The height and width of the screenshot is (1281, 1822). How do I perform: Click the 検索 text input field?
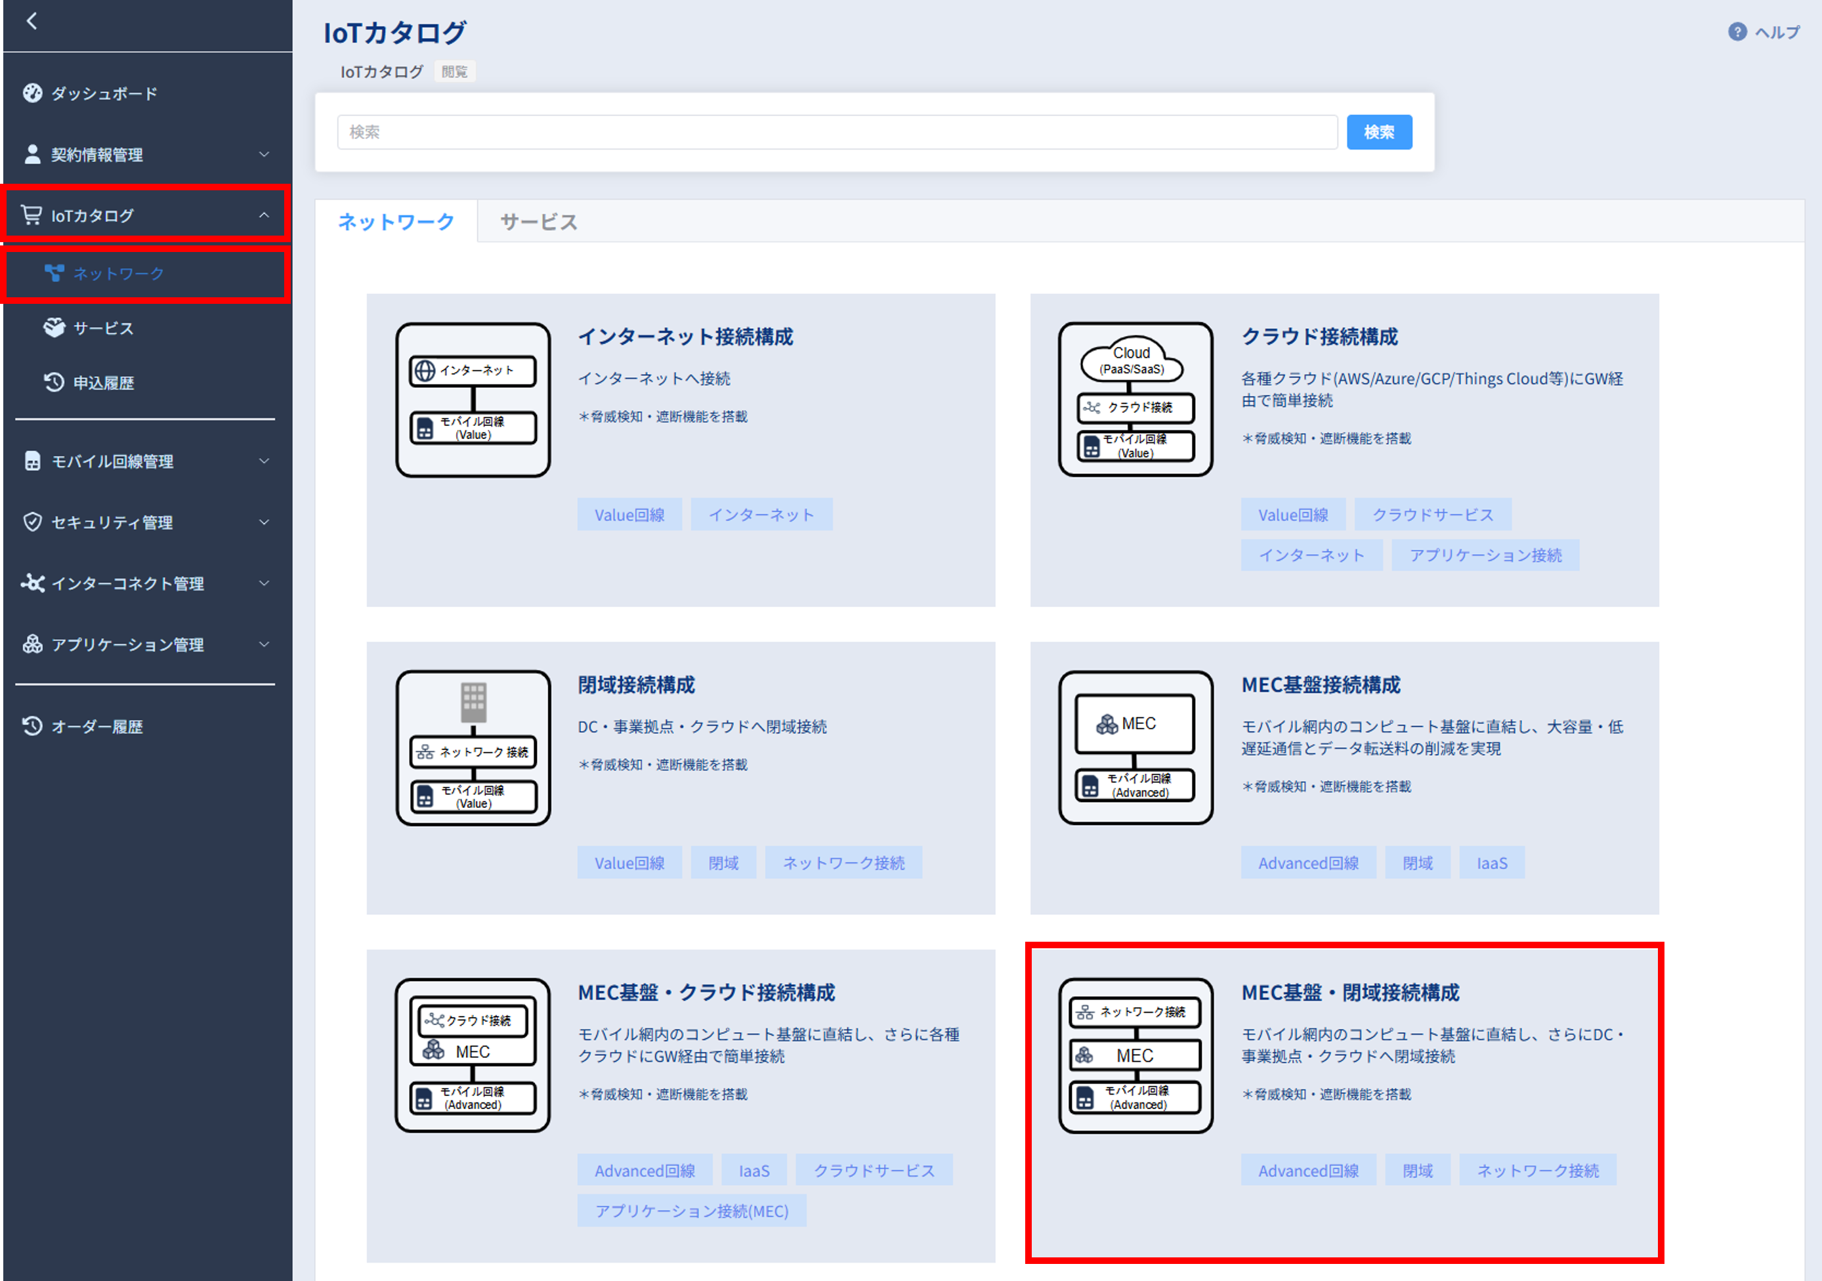pos(836,132)
